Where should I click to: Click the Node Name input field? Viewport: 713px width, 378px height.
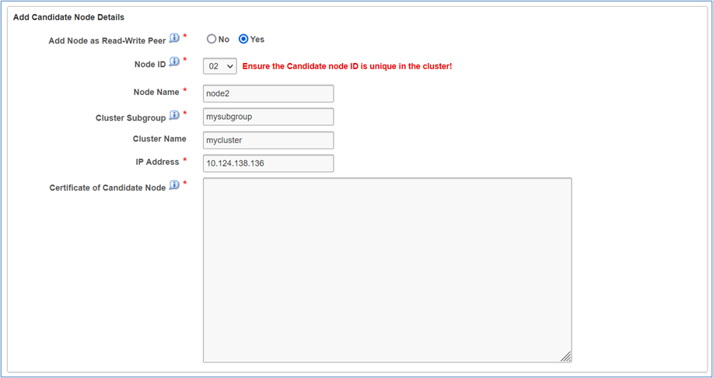point(268,93)
